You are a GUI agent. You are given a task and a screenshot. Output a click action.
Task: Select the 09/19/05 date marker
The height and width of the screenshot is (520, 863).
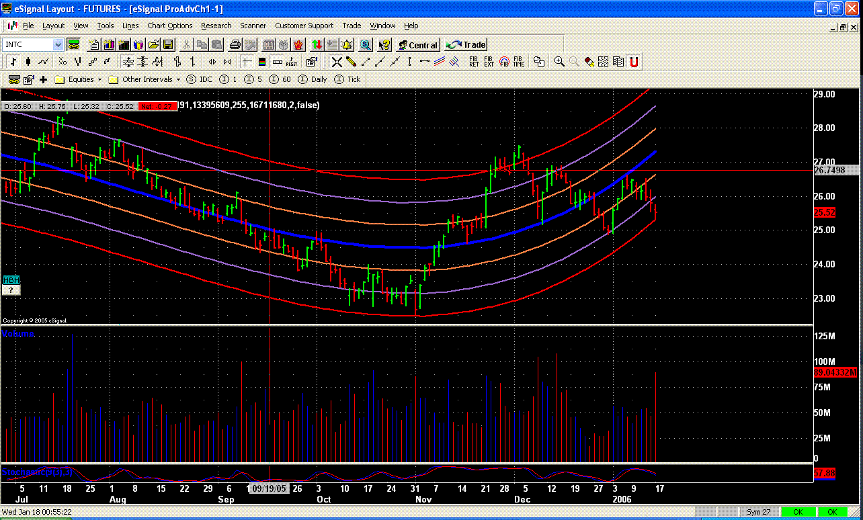[269, 488]
